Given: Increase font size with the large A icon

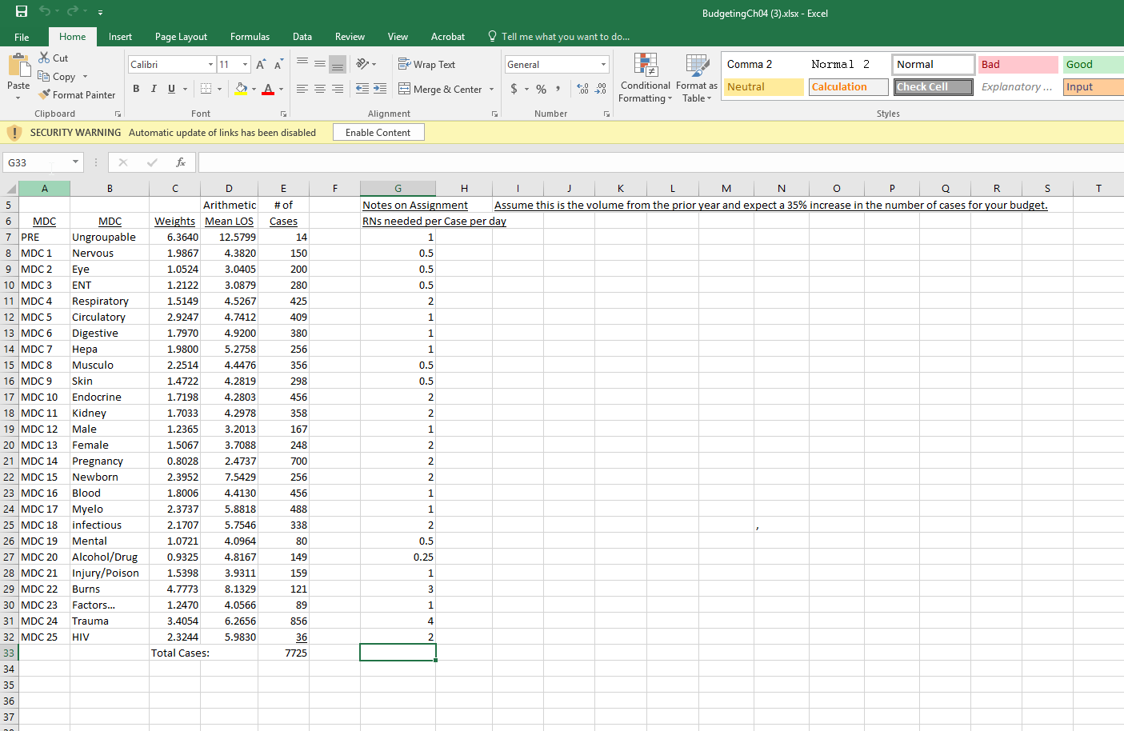Looking at the screenshot, I should point(261,65).
